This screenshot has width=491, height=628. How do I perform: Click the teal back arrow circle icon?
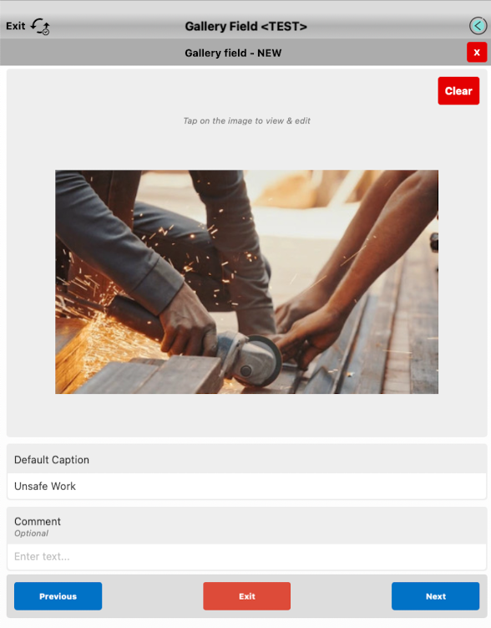click(478, 27)
